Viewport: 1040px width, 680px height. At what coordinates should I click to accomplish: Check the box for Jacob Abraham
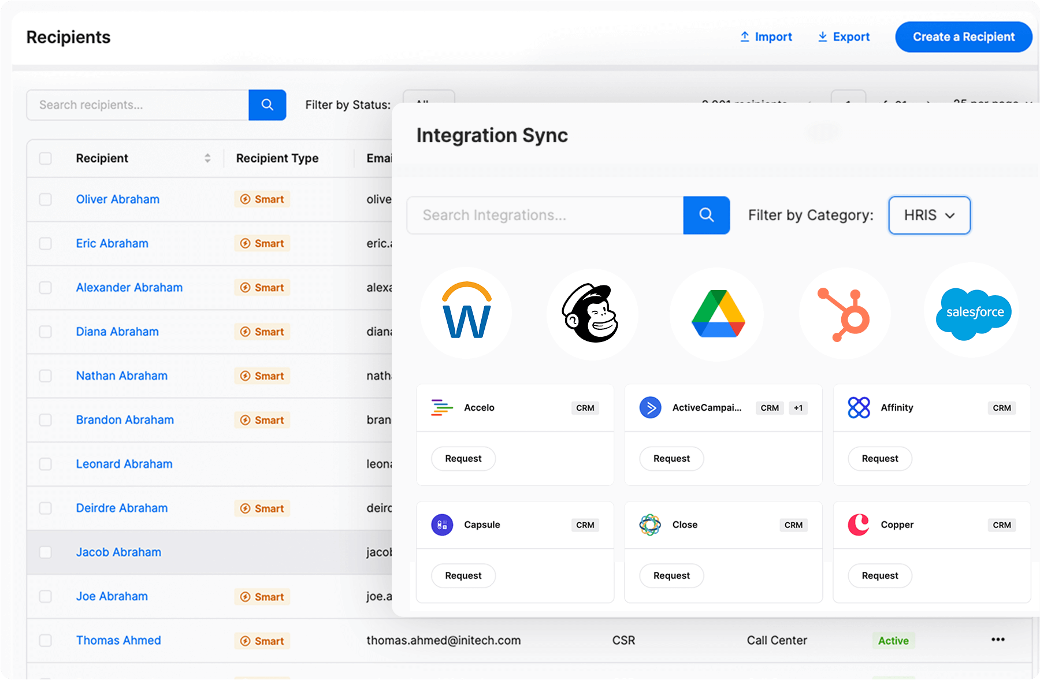tap(46, 552)
